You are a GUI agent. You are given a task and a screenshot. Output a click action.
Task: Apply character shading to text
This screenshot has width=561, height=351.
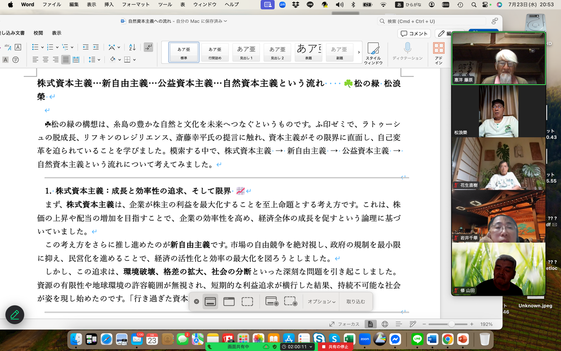(x=5, y=60)
